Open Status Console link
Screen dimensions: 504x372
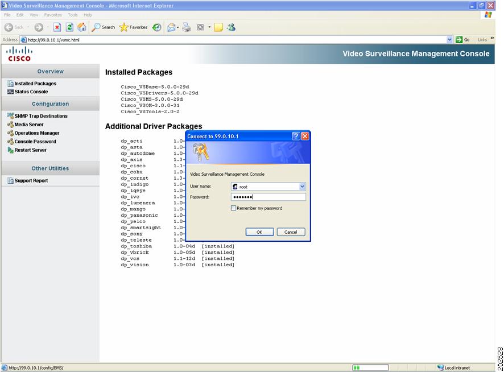(31, 92)
